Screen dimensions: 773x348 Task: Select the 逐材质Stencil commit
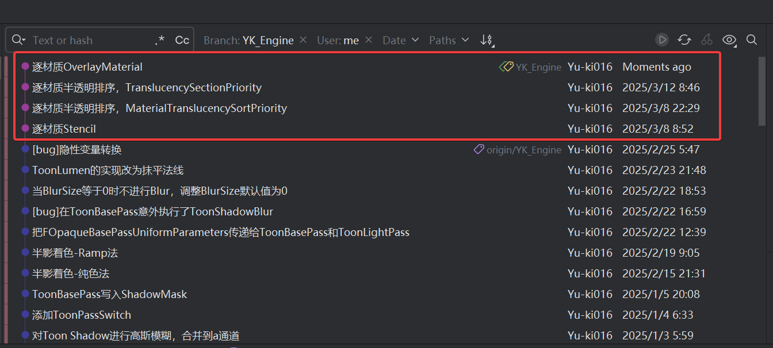(64, 129)
